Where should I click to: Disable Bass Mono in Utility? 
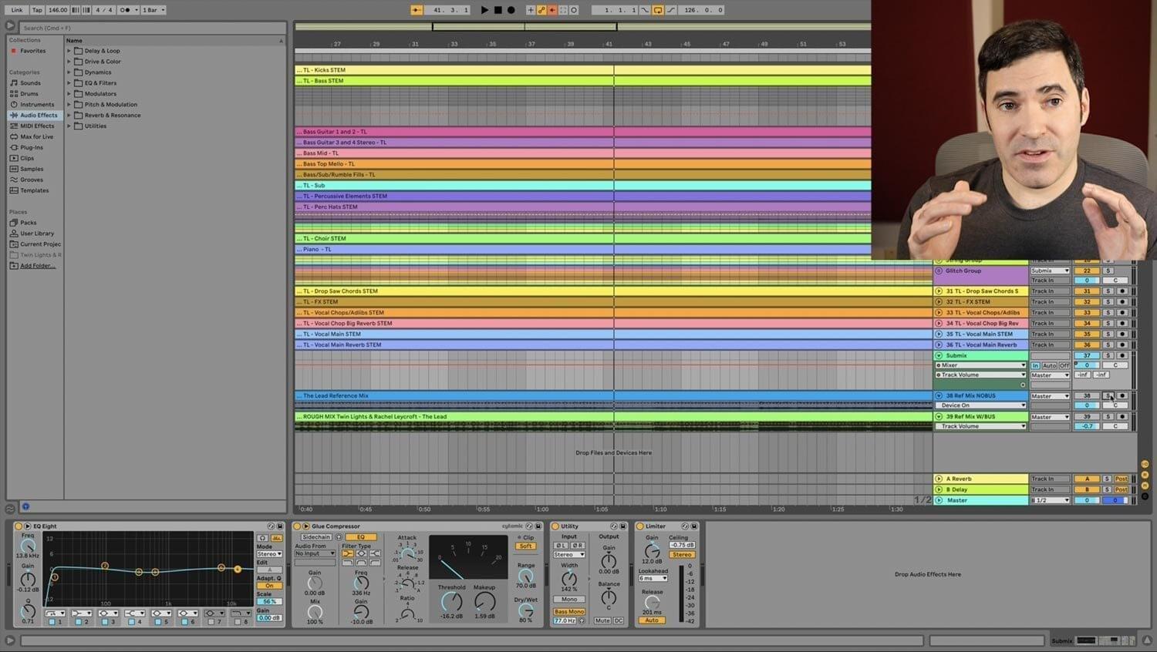[569, 612]
